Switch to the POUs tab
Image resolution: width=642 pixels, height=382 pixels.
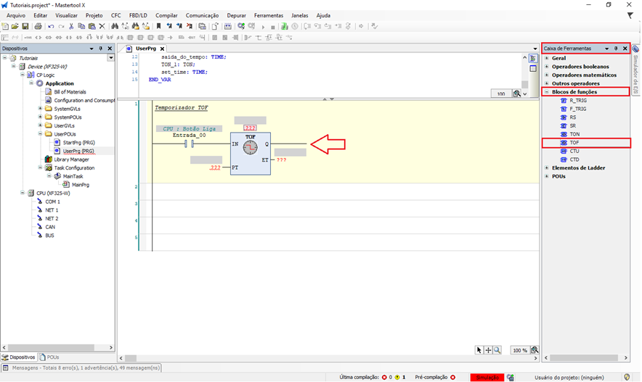[x=49, y=357]
